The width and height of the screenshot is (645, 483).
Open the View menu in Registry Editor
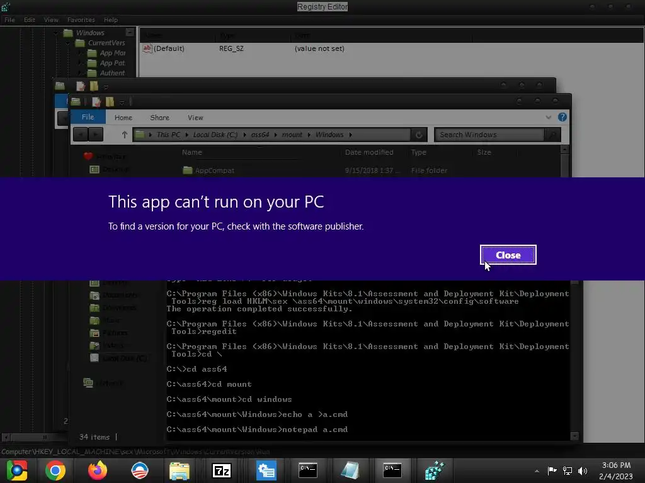[x=51, y=19]
